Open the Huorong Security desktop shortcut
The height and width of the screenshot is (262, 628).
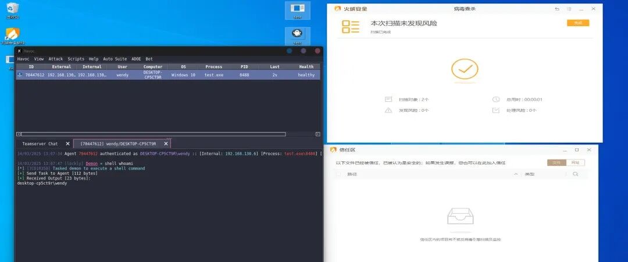[x=13, y=36]
